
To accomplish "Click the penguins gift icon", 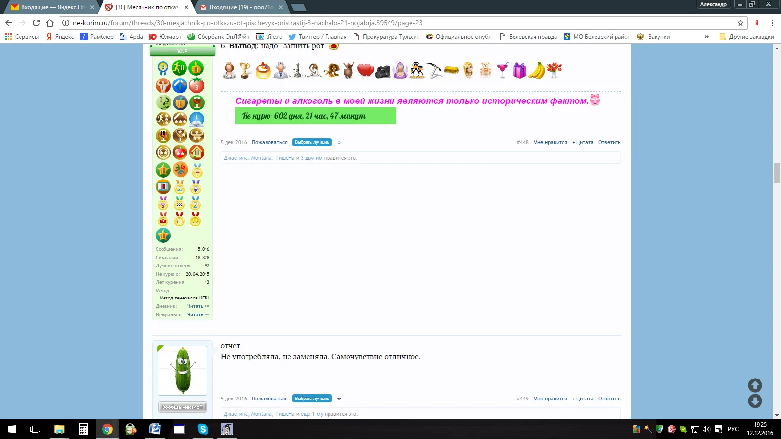I will 417,71.
